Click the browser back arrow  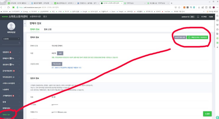pyautogui.click(x=1, y=7)
